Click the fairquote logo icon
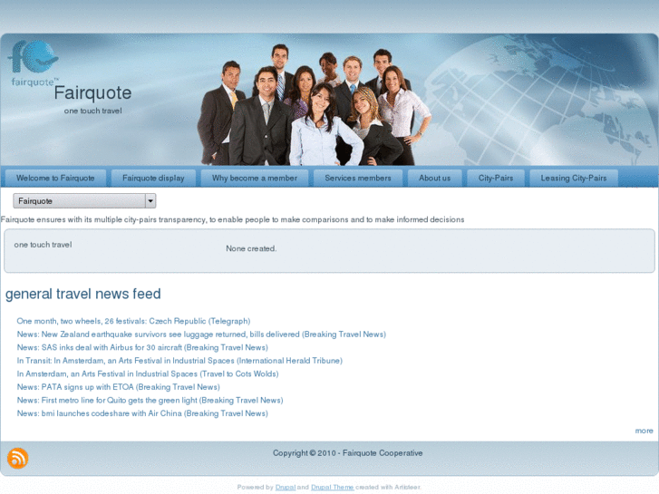The width and height of the screenshot is (659, 494). 34,63
